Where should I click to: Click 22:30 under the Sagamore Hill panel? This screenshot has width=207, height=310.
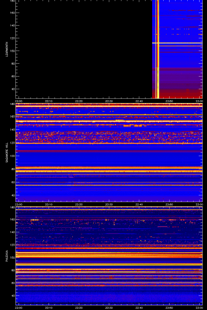point(109,204)
